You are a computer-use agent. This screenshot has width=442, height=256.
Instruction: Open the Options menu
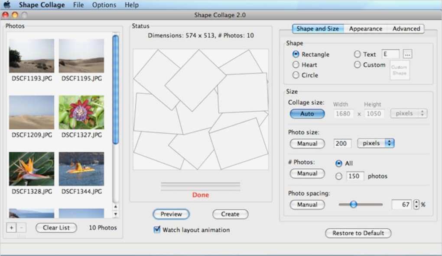(x=104, y=5)
